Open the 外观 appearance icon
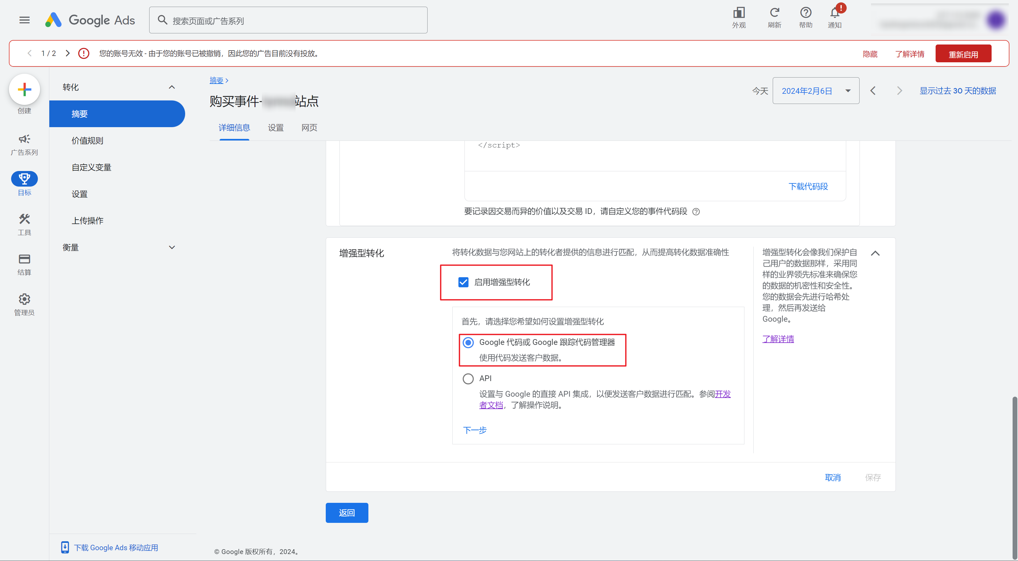This screenshot has width=1018, height=561. 739,13
